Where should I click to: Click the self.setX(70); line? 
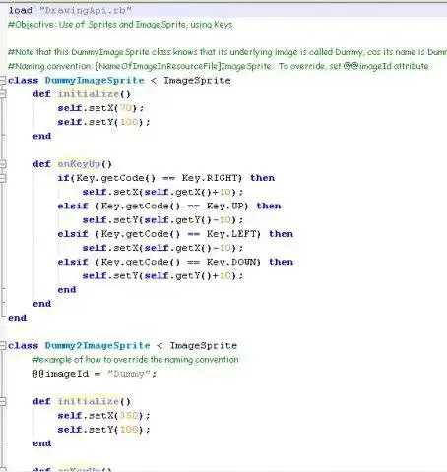[x=100, y=108]
